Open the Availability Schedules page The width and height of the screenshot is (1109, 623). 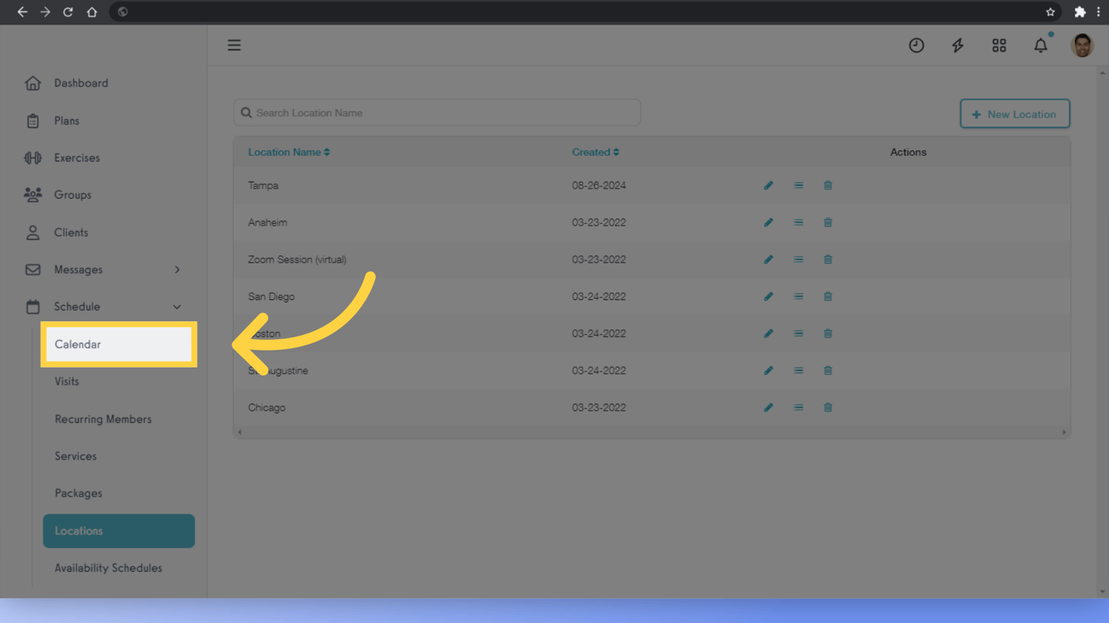click(x=108, y=568)
